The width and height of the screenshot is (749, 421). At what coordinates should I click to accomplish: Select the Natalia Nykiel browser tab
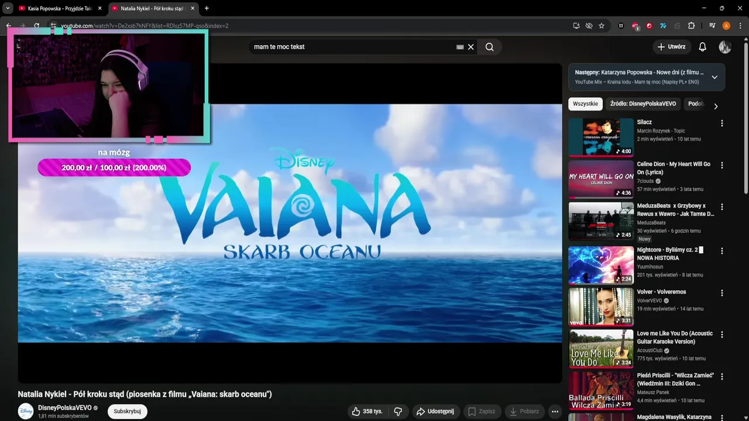(153, 8)
